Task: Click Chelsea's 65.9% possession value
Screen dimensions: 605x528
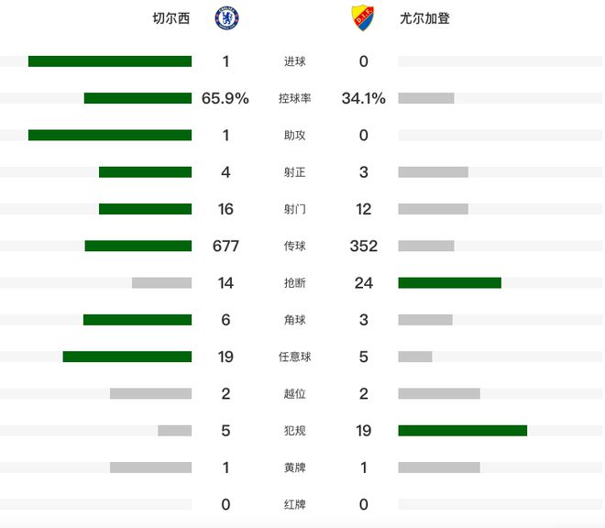Action: click(225, 98)
